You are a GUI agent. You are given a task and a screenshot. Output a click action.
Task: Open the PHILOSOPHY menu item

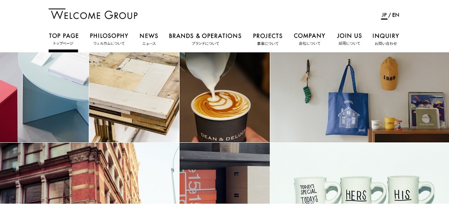tap(109, 39)
